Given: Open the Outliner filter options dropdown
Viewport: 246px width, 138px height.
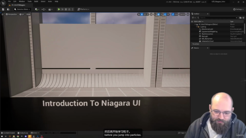Looking at the screenshot, I should click(x=194, y=18).
